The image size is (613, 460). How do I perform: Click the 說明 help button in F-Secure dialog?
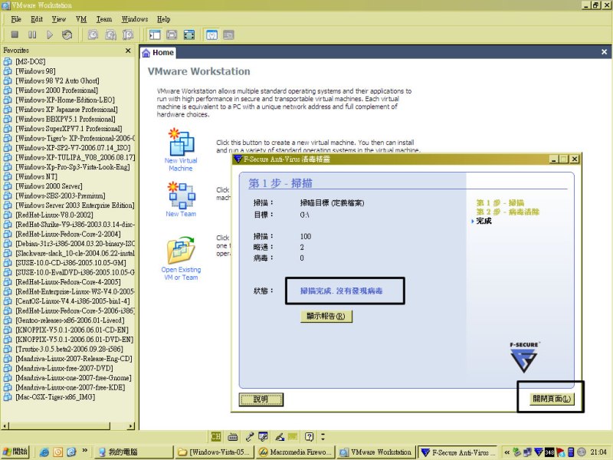pyautogui.click(x=261, y=399)
